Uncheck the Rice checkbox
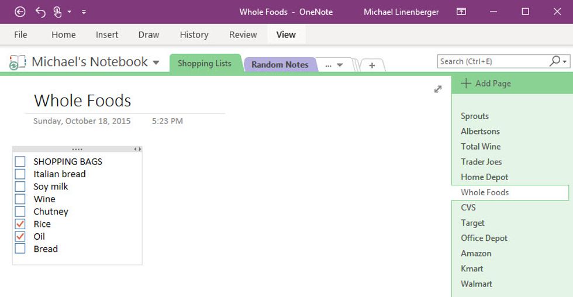Screen dimensions: 573x297 click(x=20, y=224)
